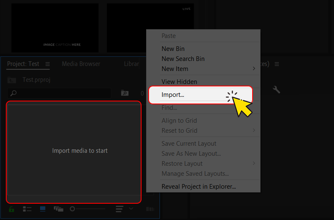Expand the Reset to Grid submenu arrow

[254, 131]
